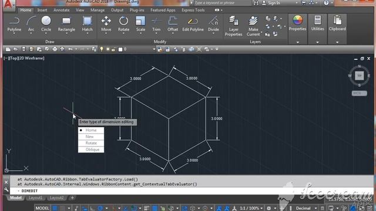Toggle grid display in status bar

[55, 208]
